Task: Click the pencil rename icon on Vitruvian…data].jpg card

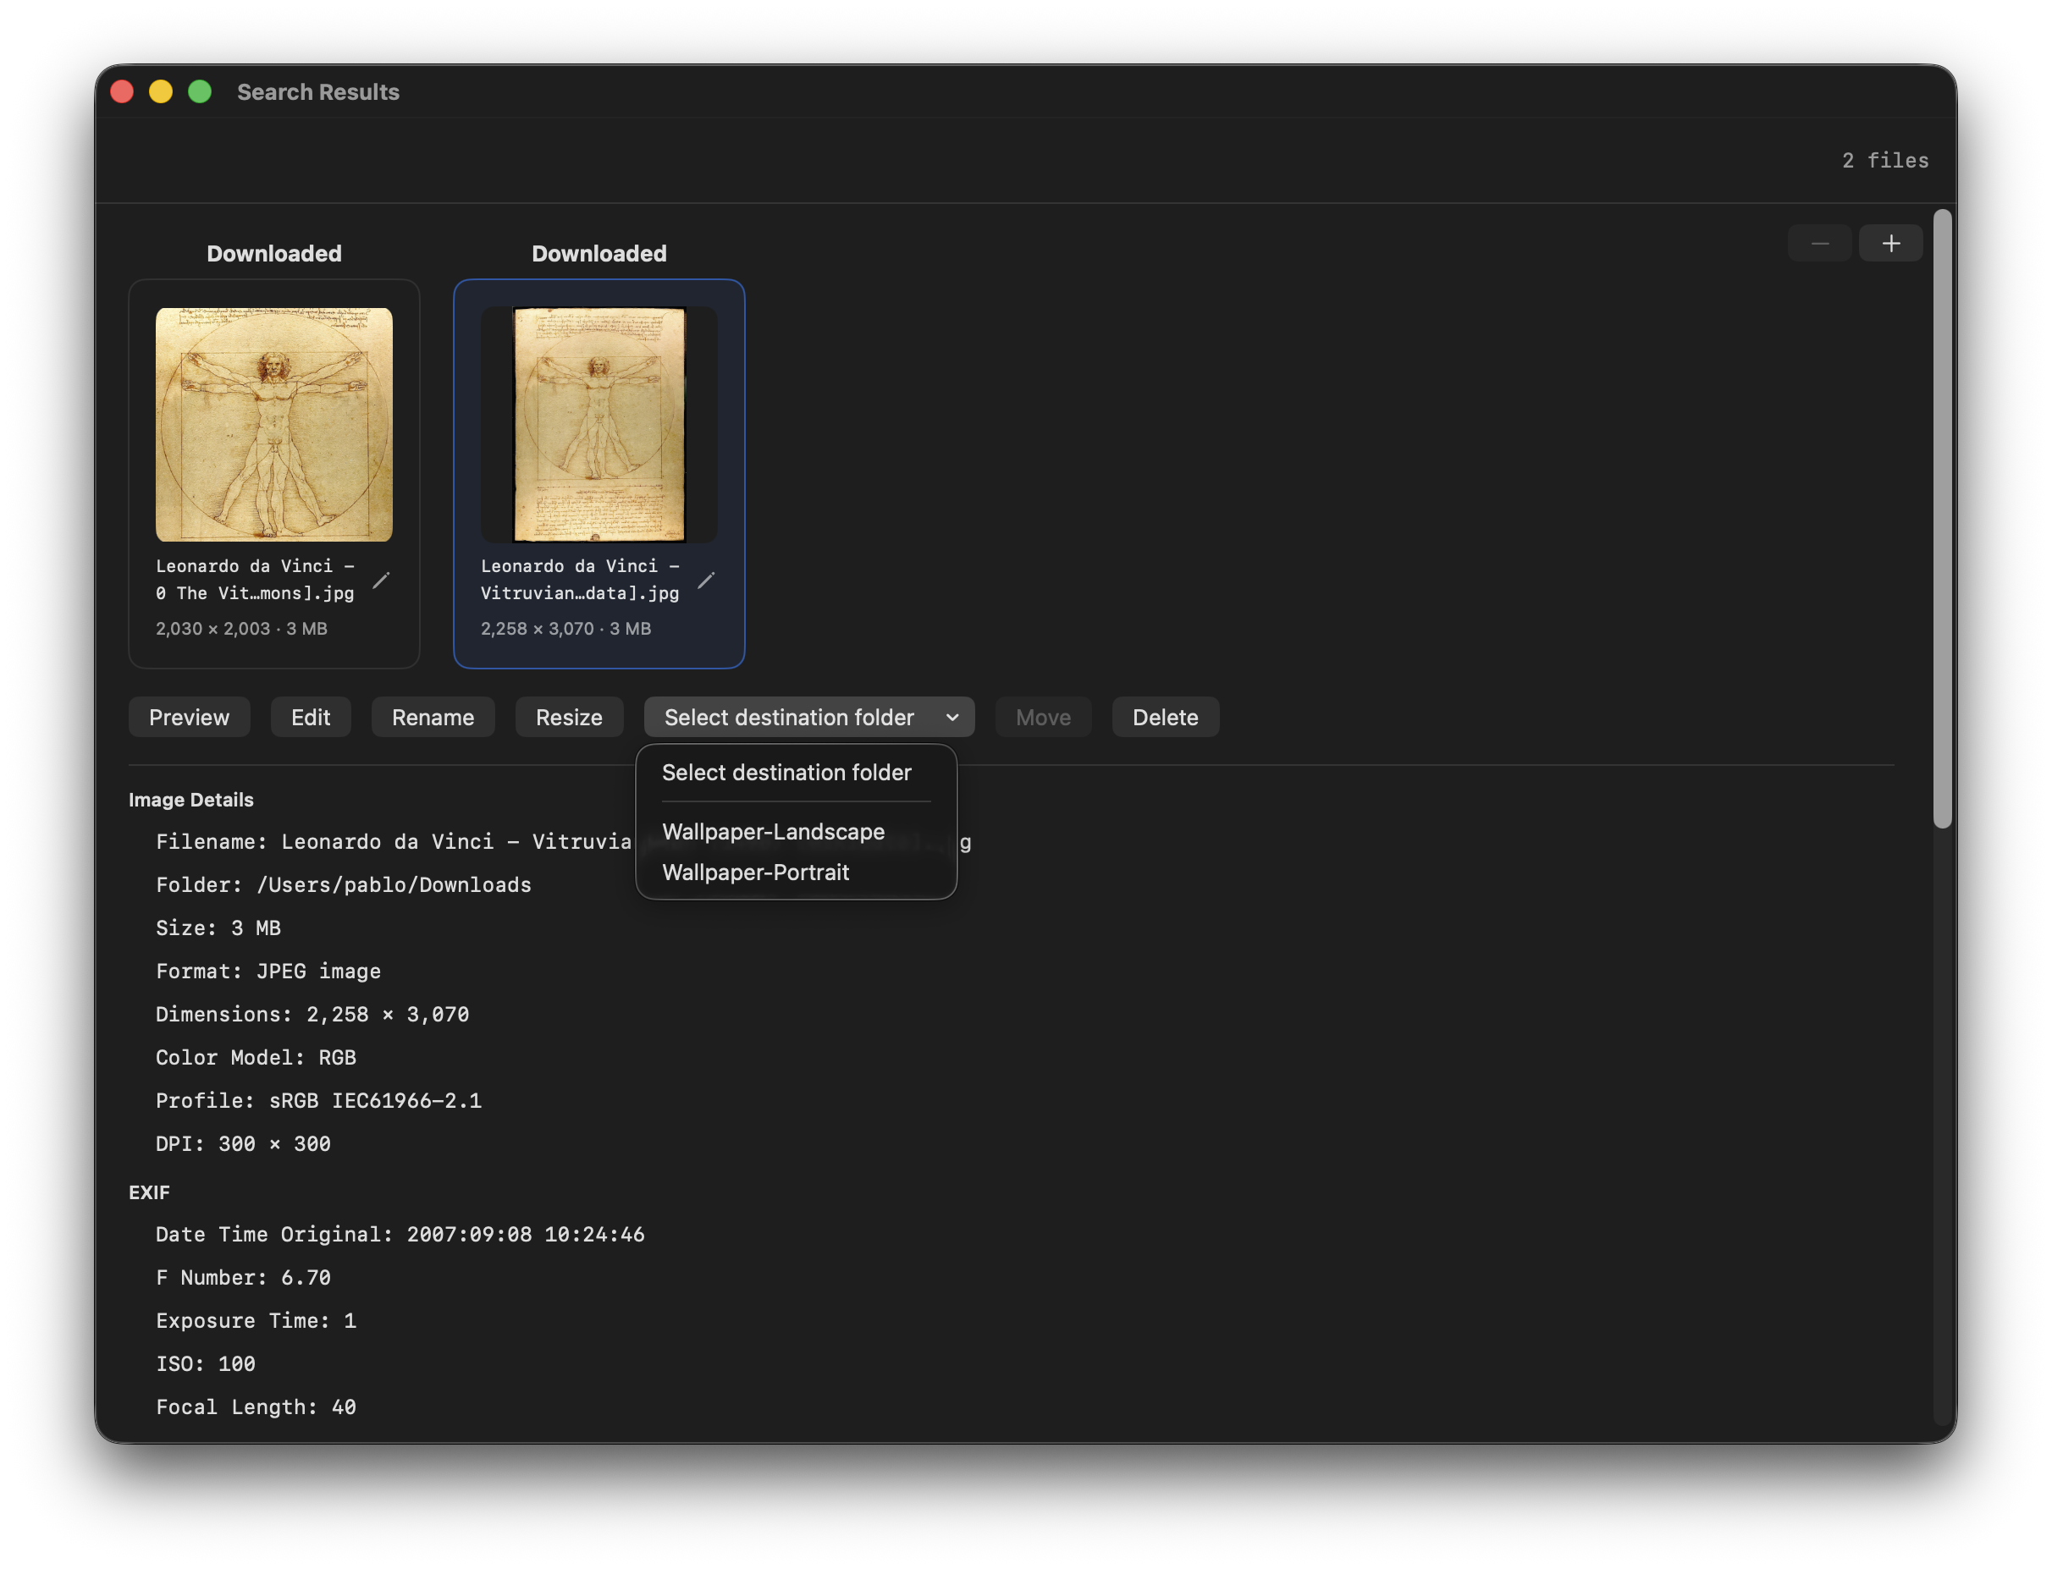Action: (706, 581)
